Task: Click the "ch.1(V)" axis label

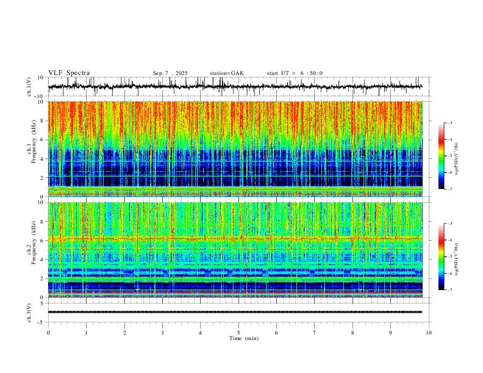Action: pyautogui.click(x=29, y=87)
